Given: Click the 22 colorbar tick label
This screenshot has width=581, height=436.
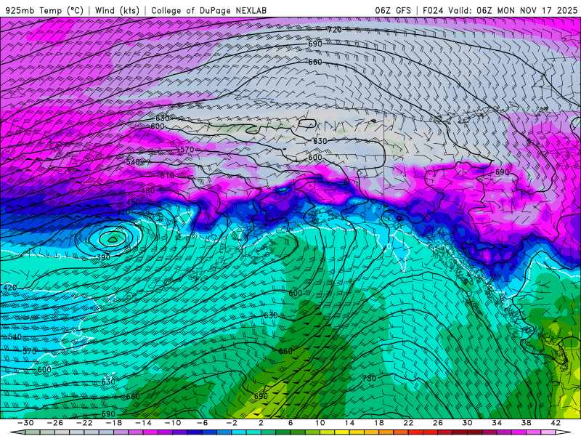Looking at the screenshot, I should point(408,423).
